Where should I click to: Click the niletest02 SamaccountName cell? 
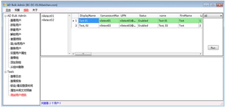(109, 26)
